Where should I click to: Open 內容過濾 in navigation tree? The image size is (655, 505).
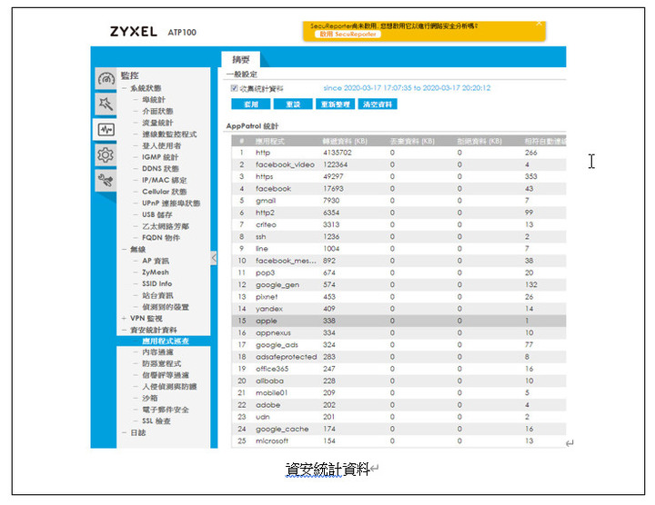pos(157,352)
